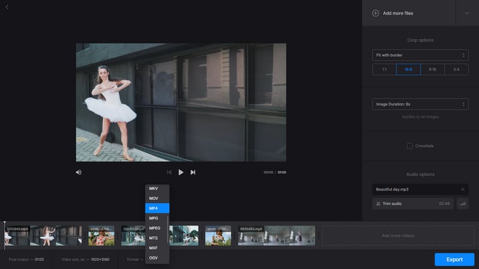Click the Trim audio button
Image resolution: width=479 pixels, height=269 pixels.
point(413,204)
